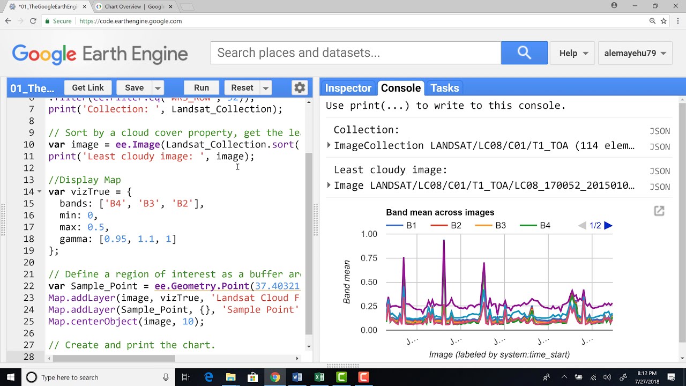Toggle B4 series in chart legend
The image size is (686, 386).
[535, 226]
